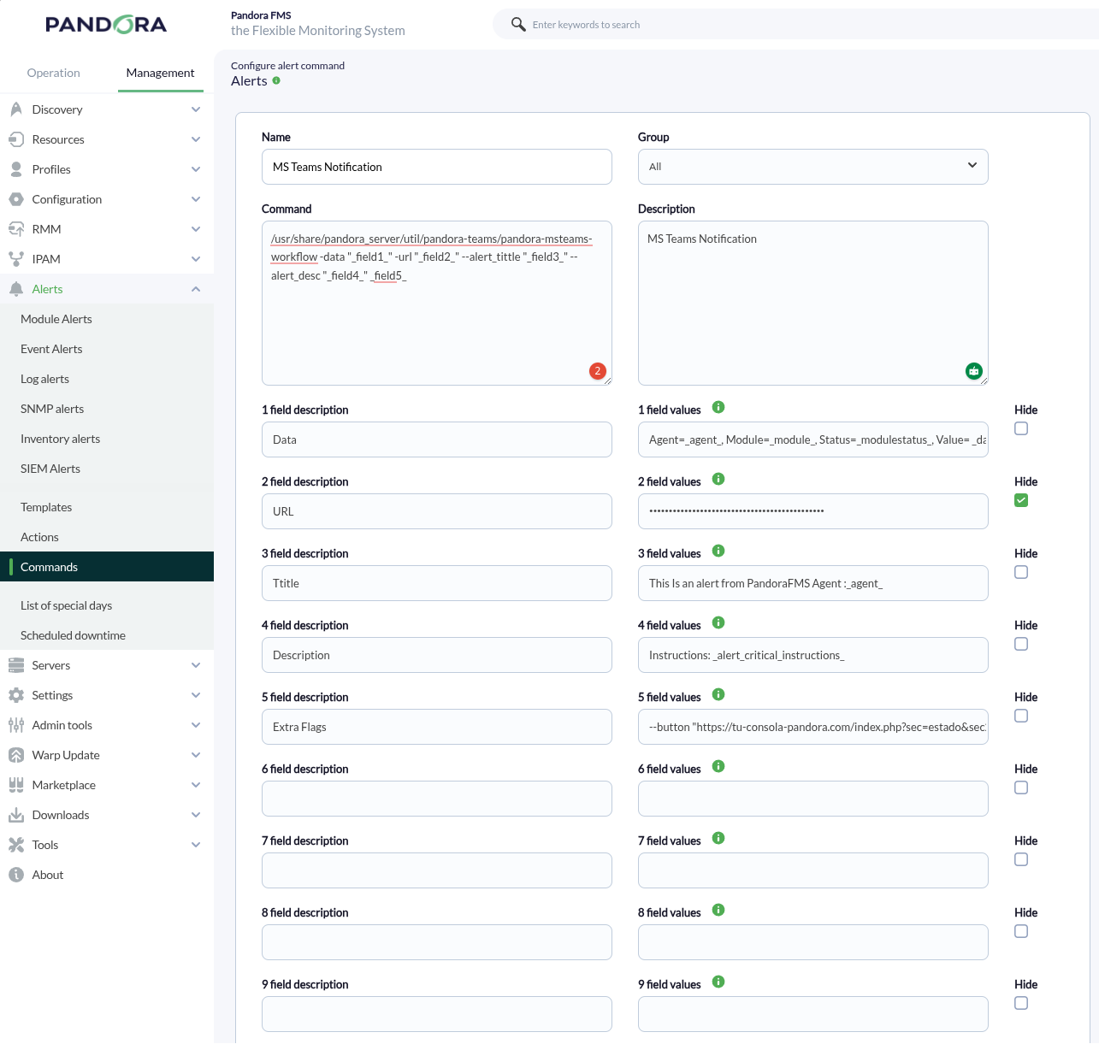Select Commands in the Alerts submenu
1099x1044 pixels.
pyautogui.click(x=107, y=567)
